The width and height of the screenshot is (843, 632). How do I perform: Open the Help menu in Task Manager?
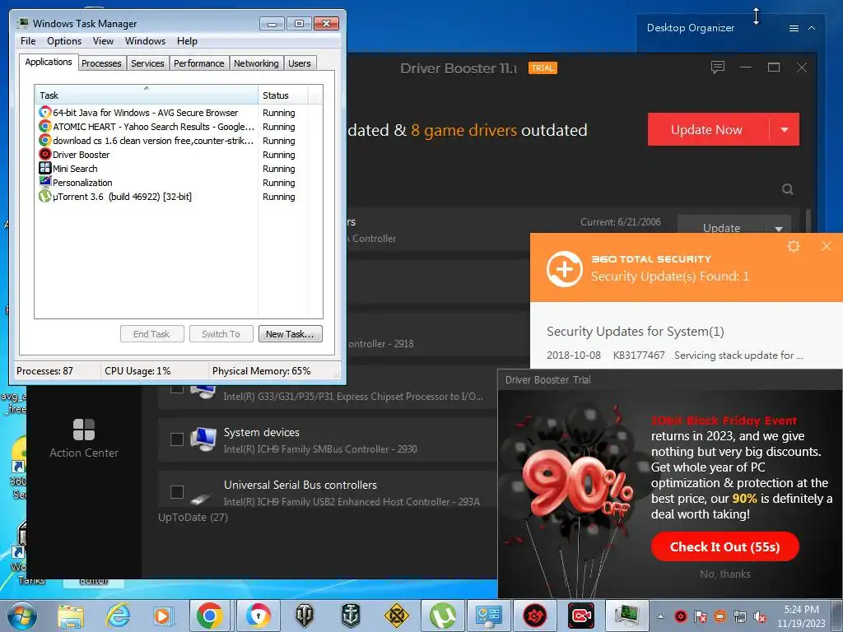click(x=187, y=41)
